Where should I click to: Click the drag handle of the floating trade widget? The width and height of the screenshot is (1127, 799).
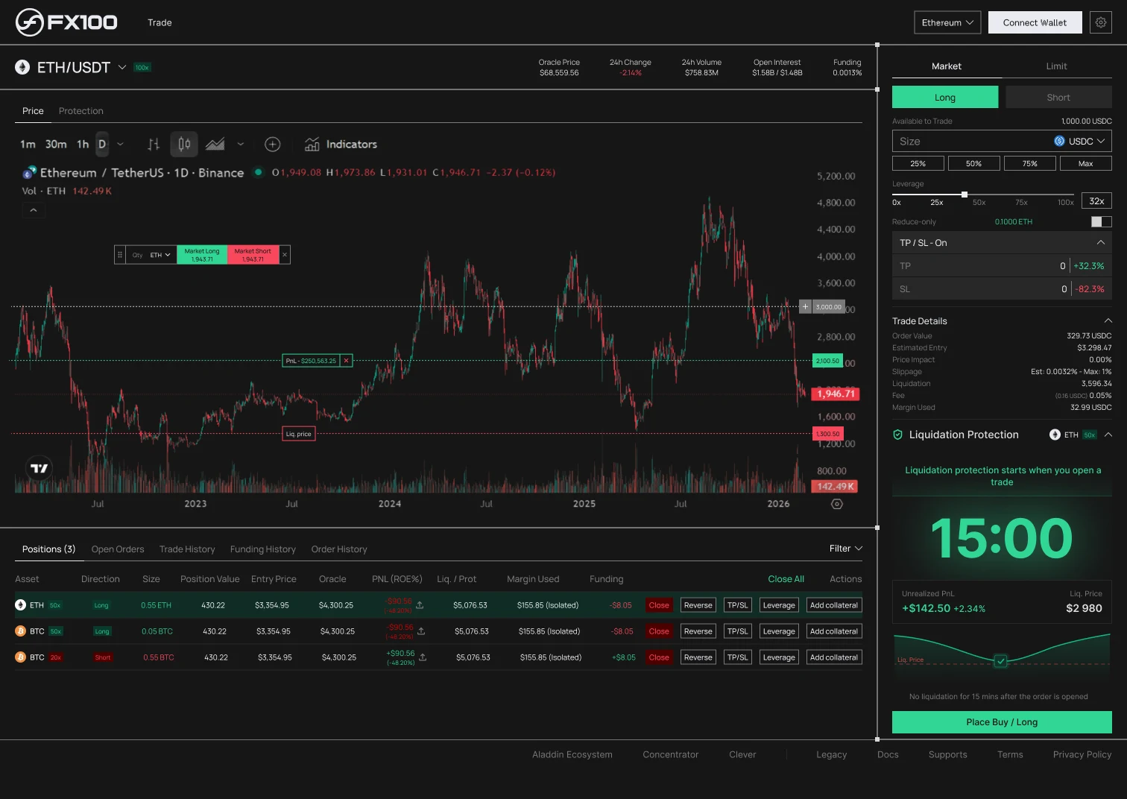[120, 255]
